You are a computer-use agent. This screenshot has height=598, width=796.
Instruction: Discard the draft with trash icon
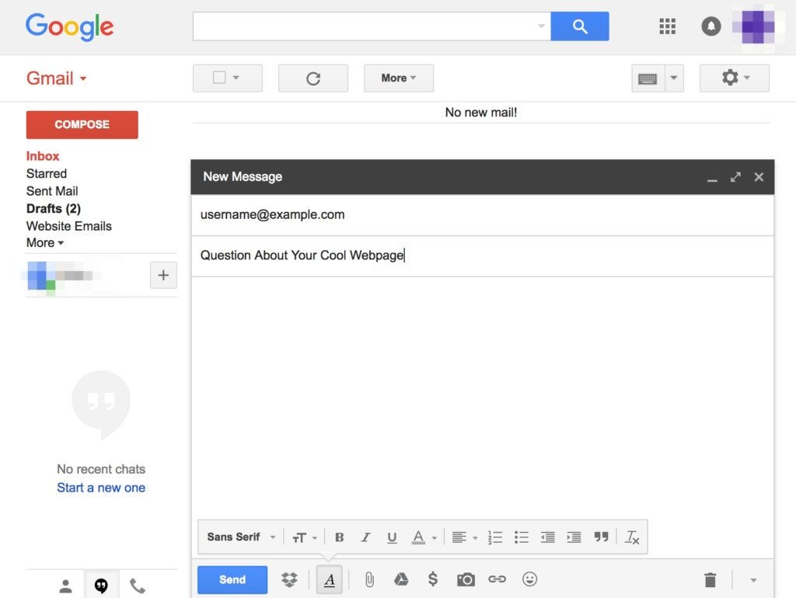[710, 579]
